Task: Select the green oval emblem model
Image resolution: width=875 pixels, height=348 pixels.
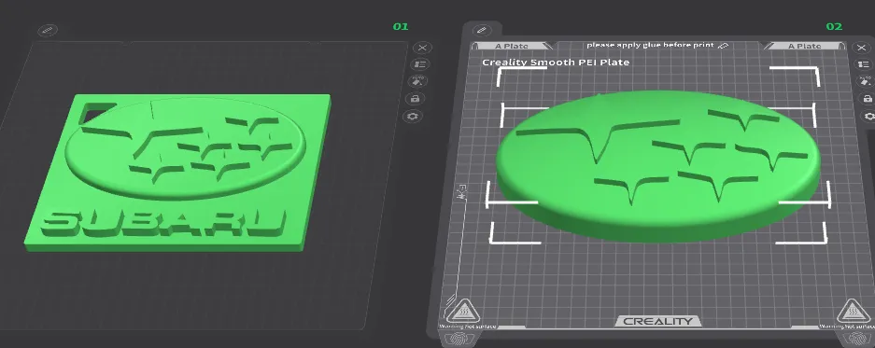Action: [x=658, y=166]
